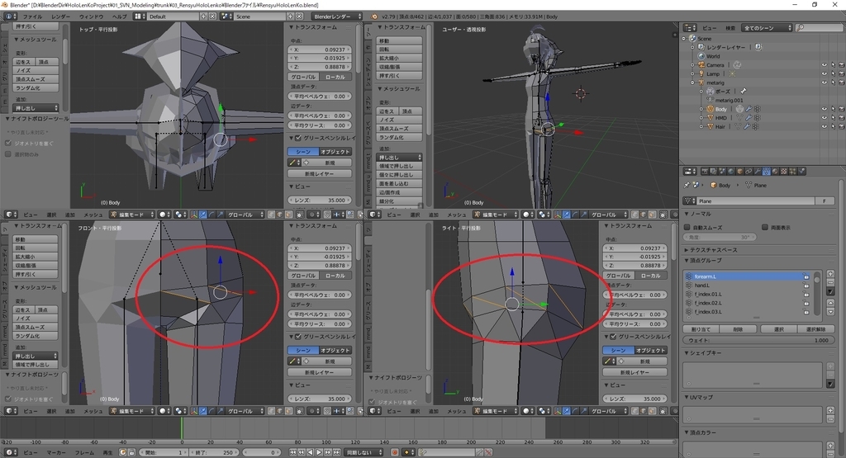Select edge select mode in the Front view header
This screenshot has height=458, width=846.
(279, 411)
